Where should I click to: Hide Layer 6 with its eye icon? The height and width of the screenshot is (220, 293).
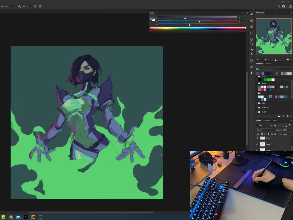(257, 138)
